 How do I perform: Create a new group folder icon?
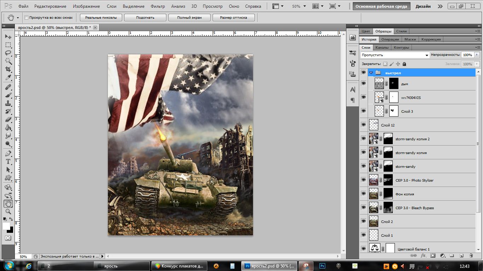pos(452,255)
